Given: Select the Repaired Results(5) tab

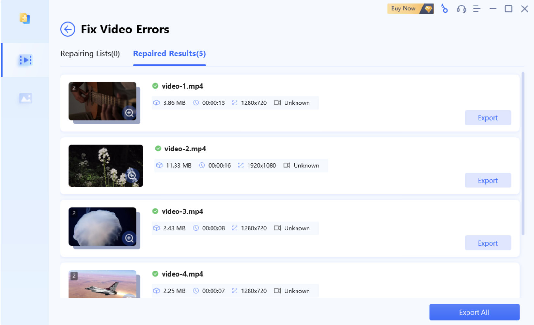Looking at the screenshot, I should [169, 54].
